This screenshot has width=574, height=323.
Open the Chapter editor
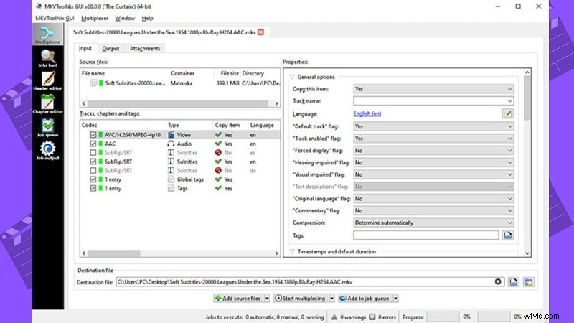[49, 105]
